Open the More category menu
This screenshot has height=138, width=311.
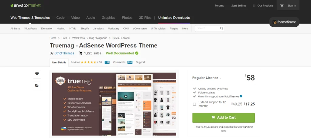point(185,29)
